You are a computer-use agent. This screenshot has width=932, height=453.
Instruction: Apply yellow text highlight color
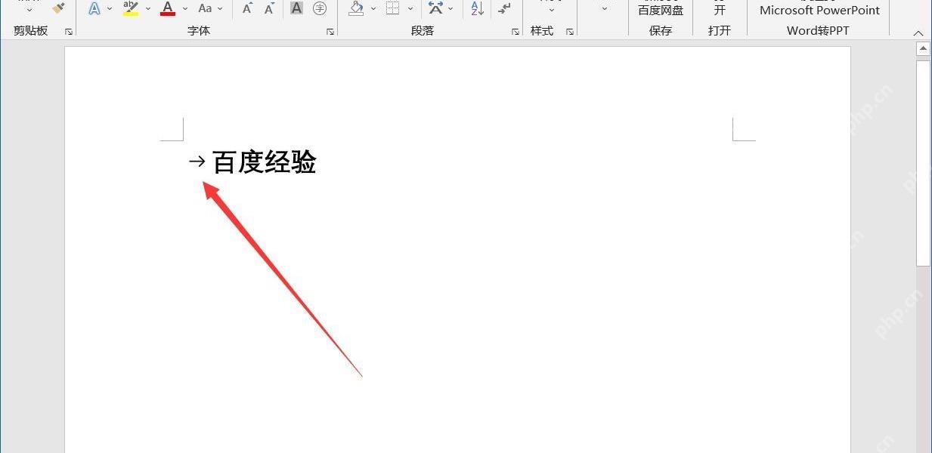pyautogui.click(x=131, y=8)
